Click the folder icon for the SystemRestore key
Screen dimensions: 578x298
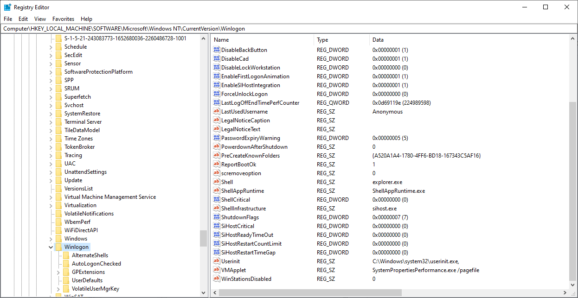[58, 114]
